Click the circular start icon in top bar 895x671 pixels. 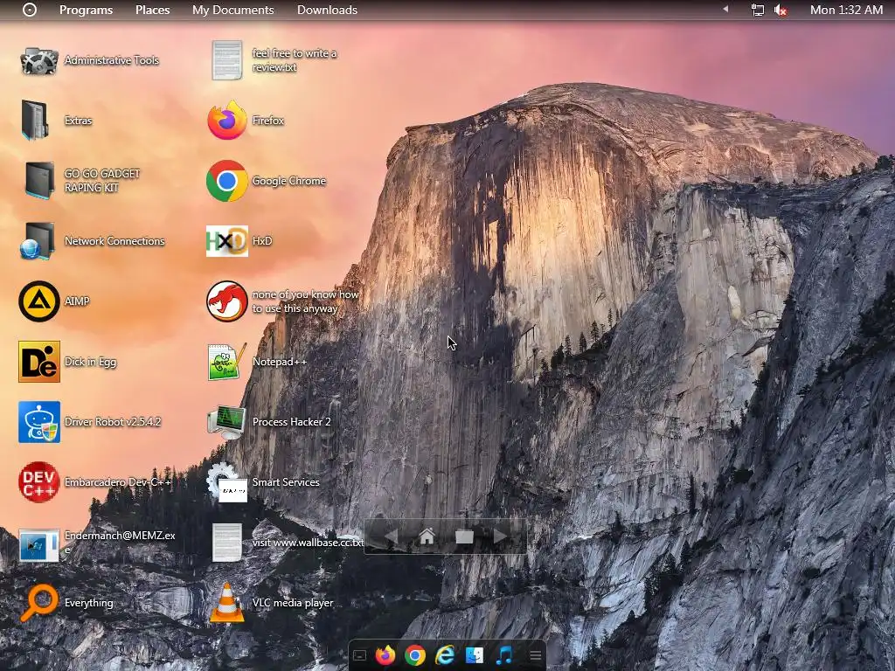click(x=30, y=10)
